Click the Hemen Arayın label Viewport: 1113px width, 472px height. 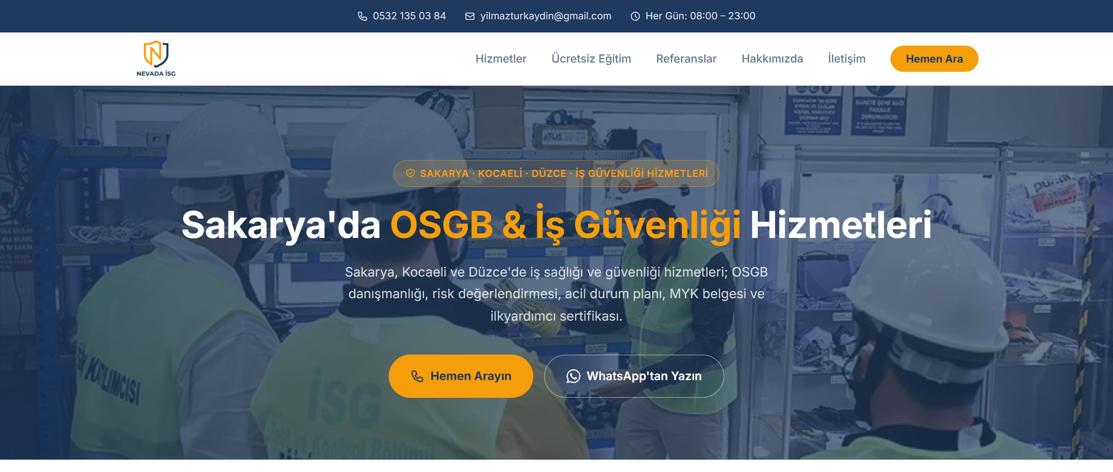click(x=471, y=376)
